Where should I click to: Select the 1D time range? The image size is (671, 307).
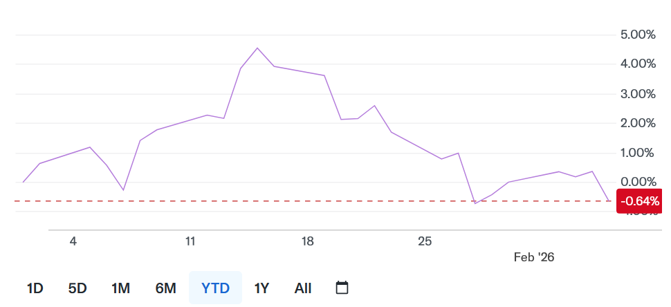click(35, 288)
